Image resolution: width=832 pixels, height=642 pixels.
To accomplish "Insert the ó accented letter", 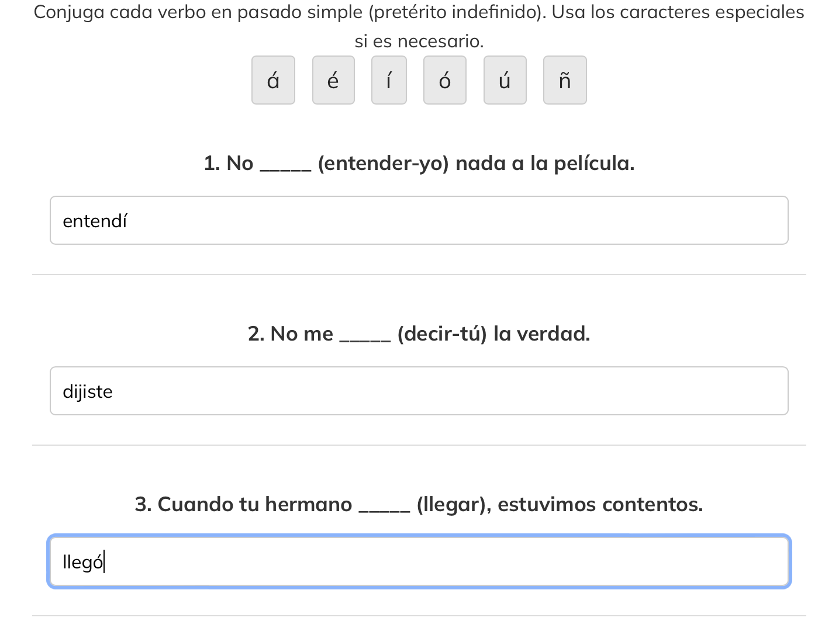I will pos(445,80).
